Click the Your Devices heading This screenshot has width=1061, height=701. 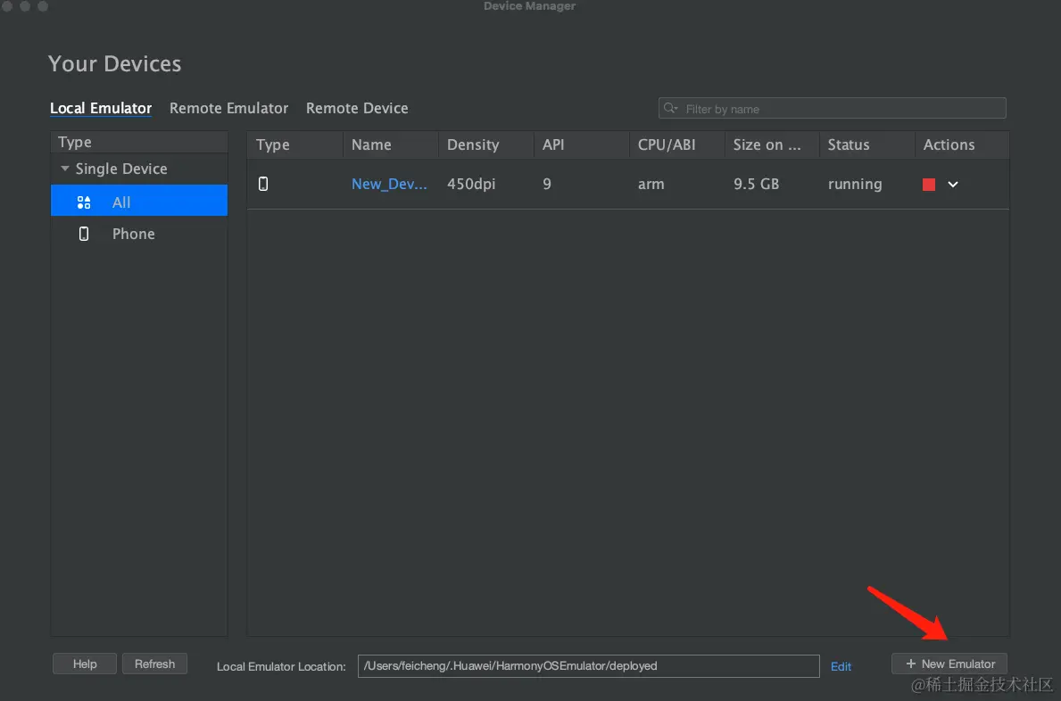click(114, 63)
